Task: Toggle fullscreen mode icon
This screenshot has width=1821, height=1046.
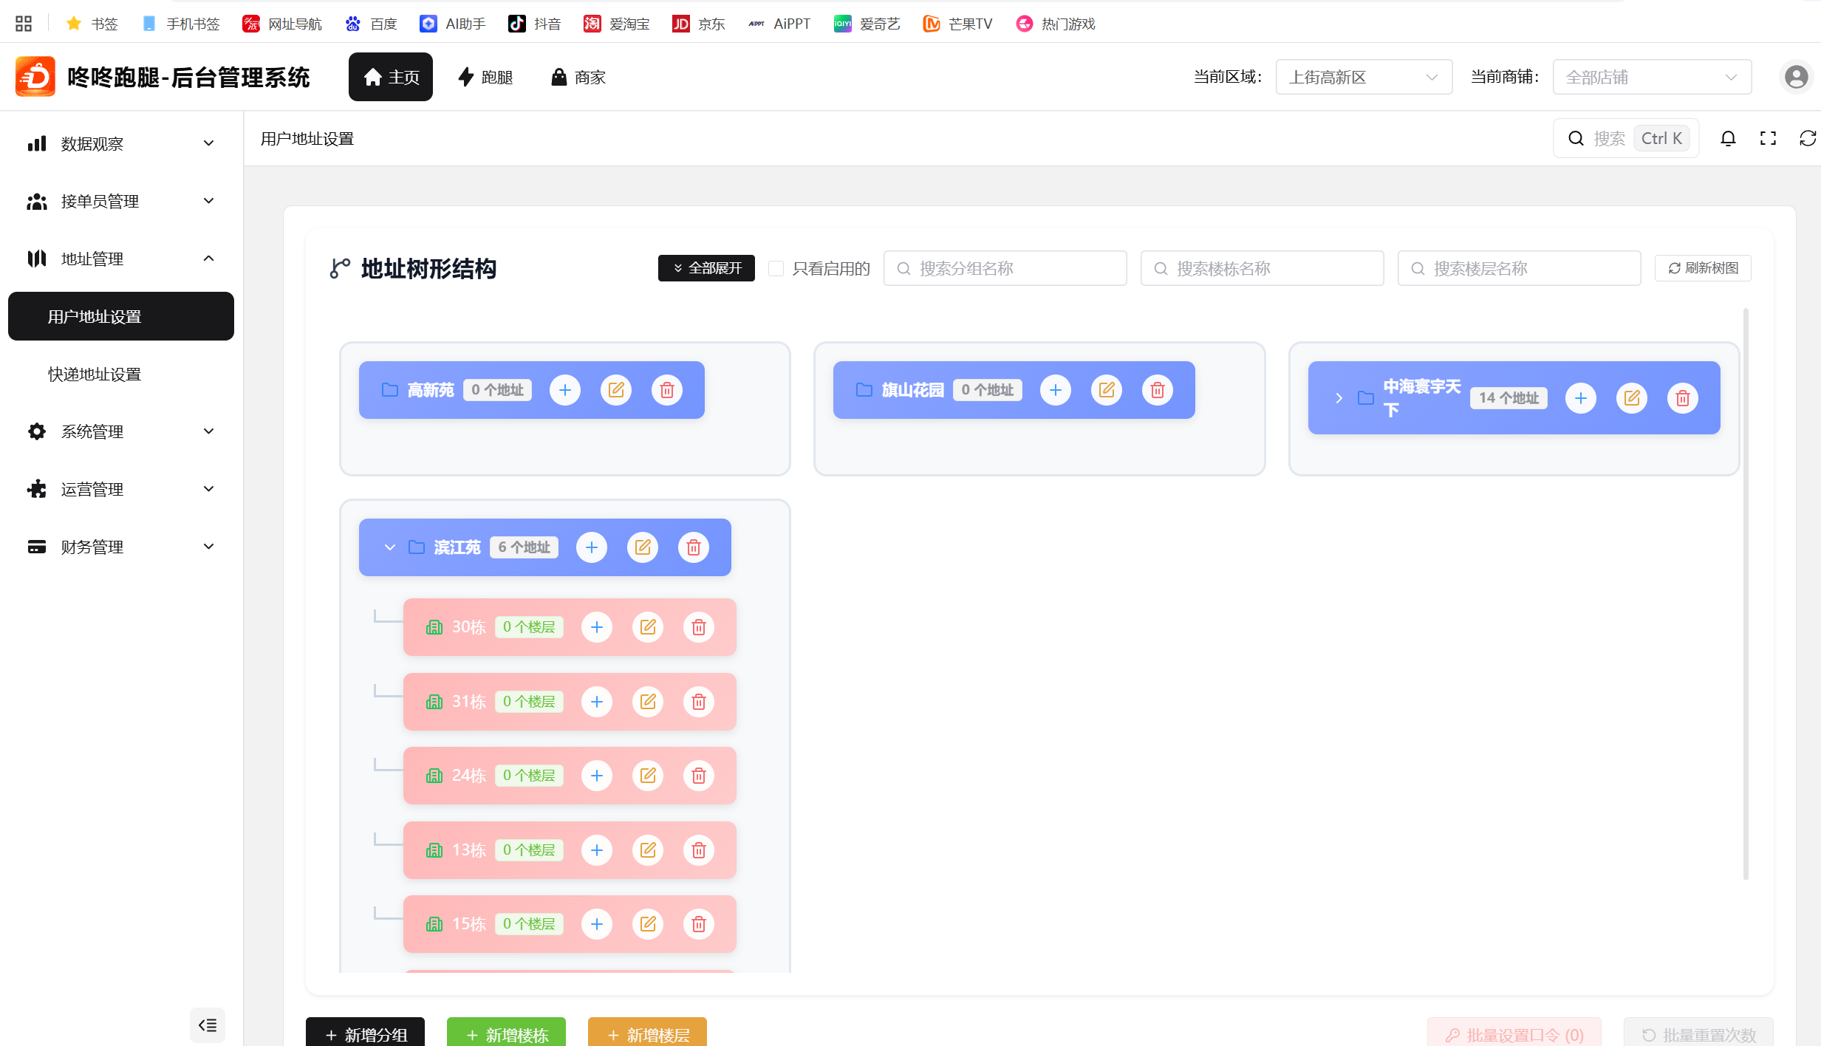Action: pos(1768,138)
